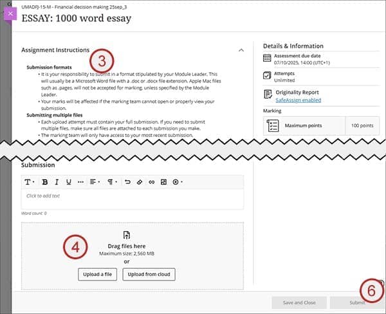Screen dimensions: 386x314
Task: Click the 'Unlimited' attempts text
Action: point(284,80)
